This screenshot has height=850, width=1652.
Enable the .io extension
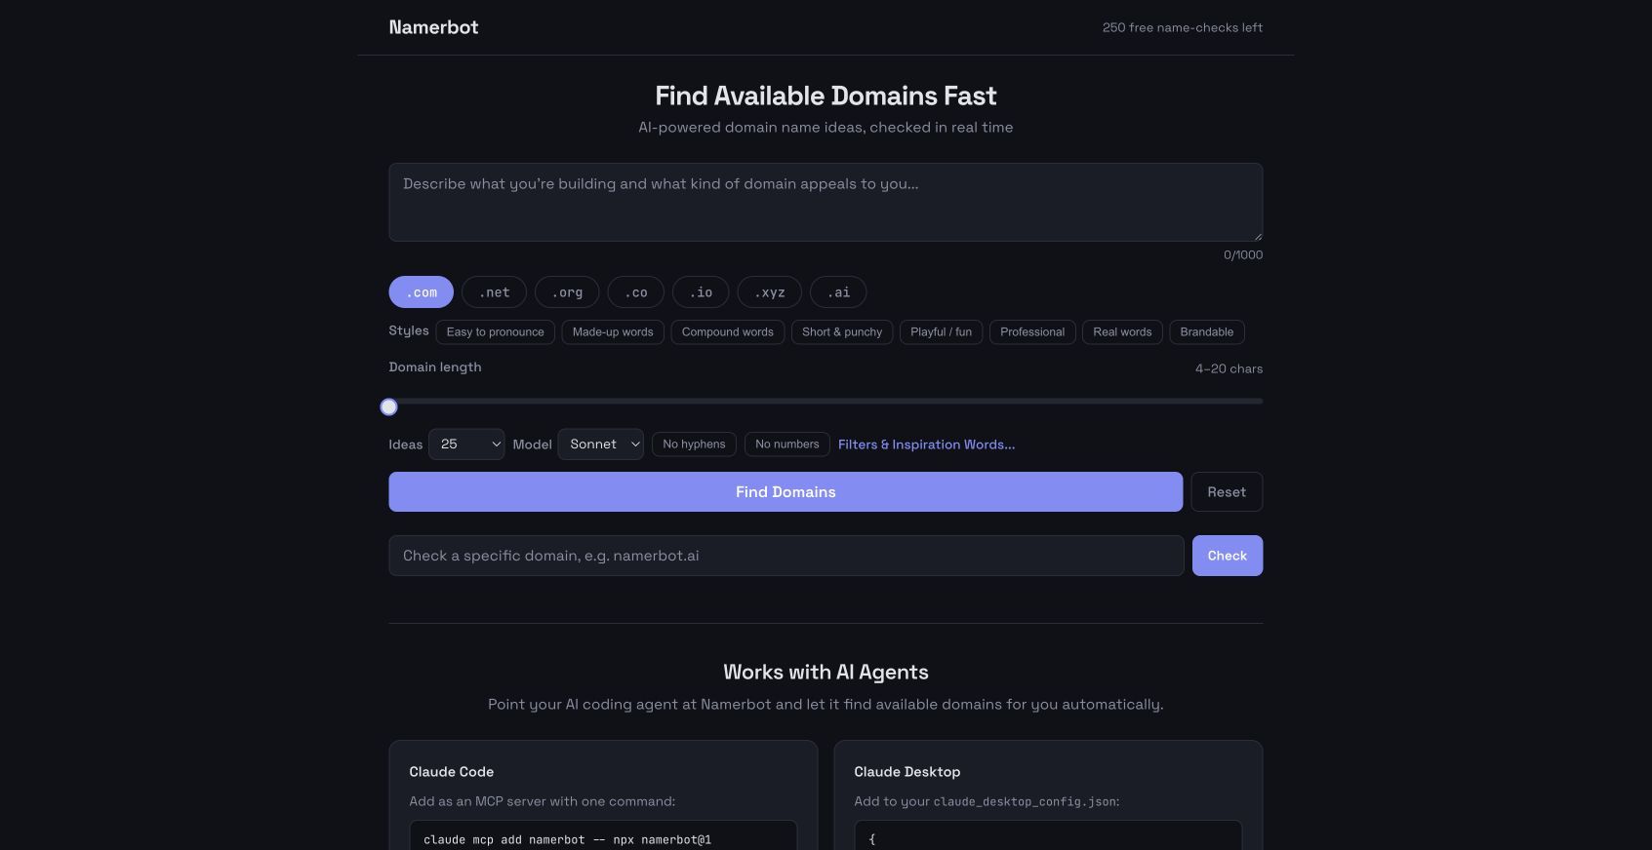point(701,292)
